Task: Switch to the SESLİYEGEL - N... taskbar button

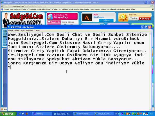Action: point(63,114)
